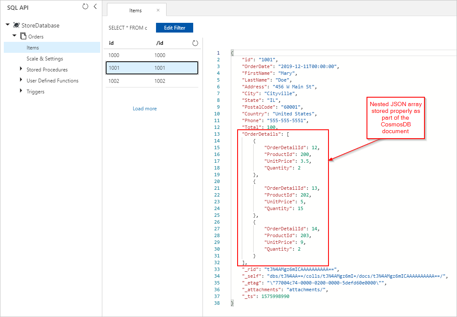The image size is (457, 317).
Task: Click the document icon beside Orders
Action: click(23, 36)
